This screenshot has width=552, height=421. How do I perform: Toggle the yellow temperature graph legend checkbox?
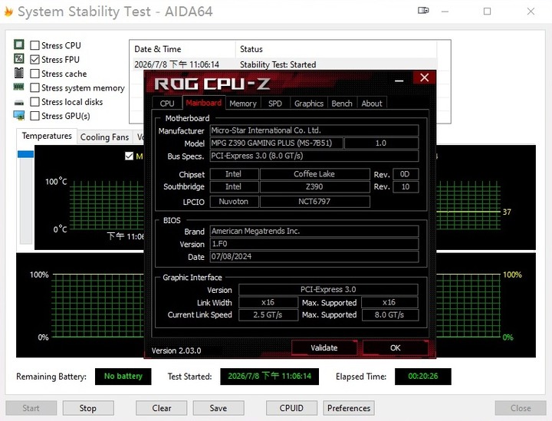(x=130, y=156)
